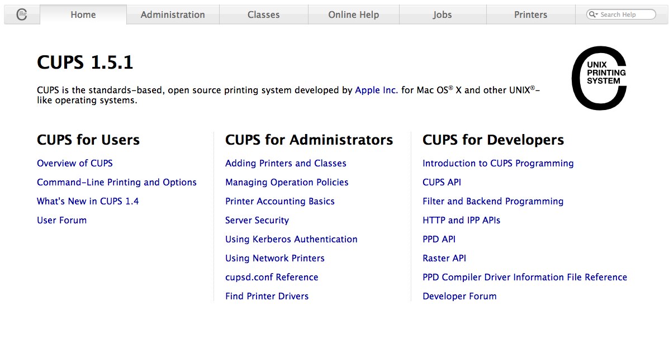Click into the Search Help field
The height and width of the screenshot is (358, 669).
coord(621,15)
